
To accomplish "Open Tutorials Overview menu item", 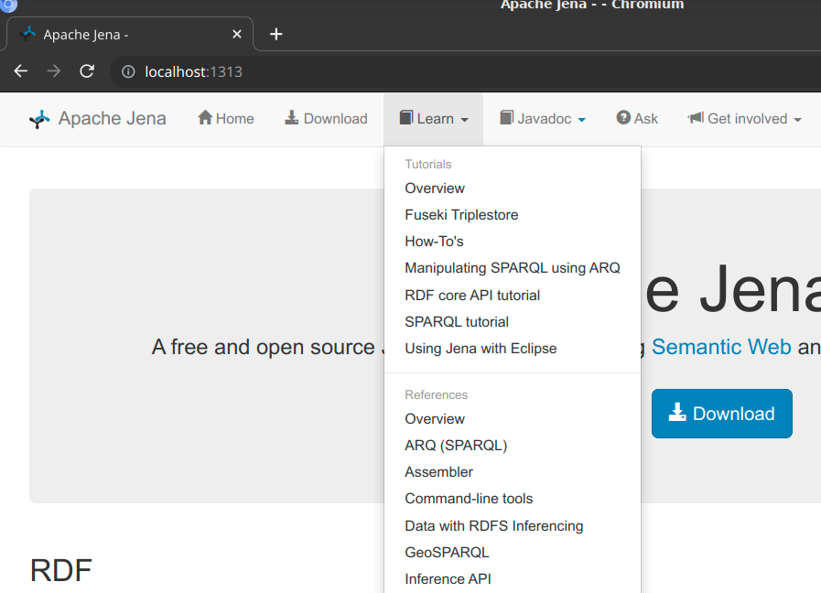I will [x=512, y=189].
